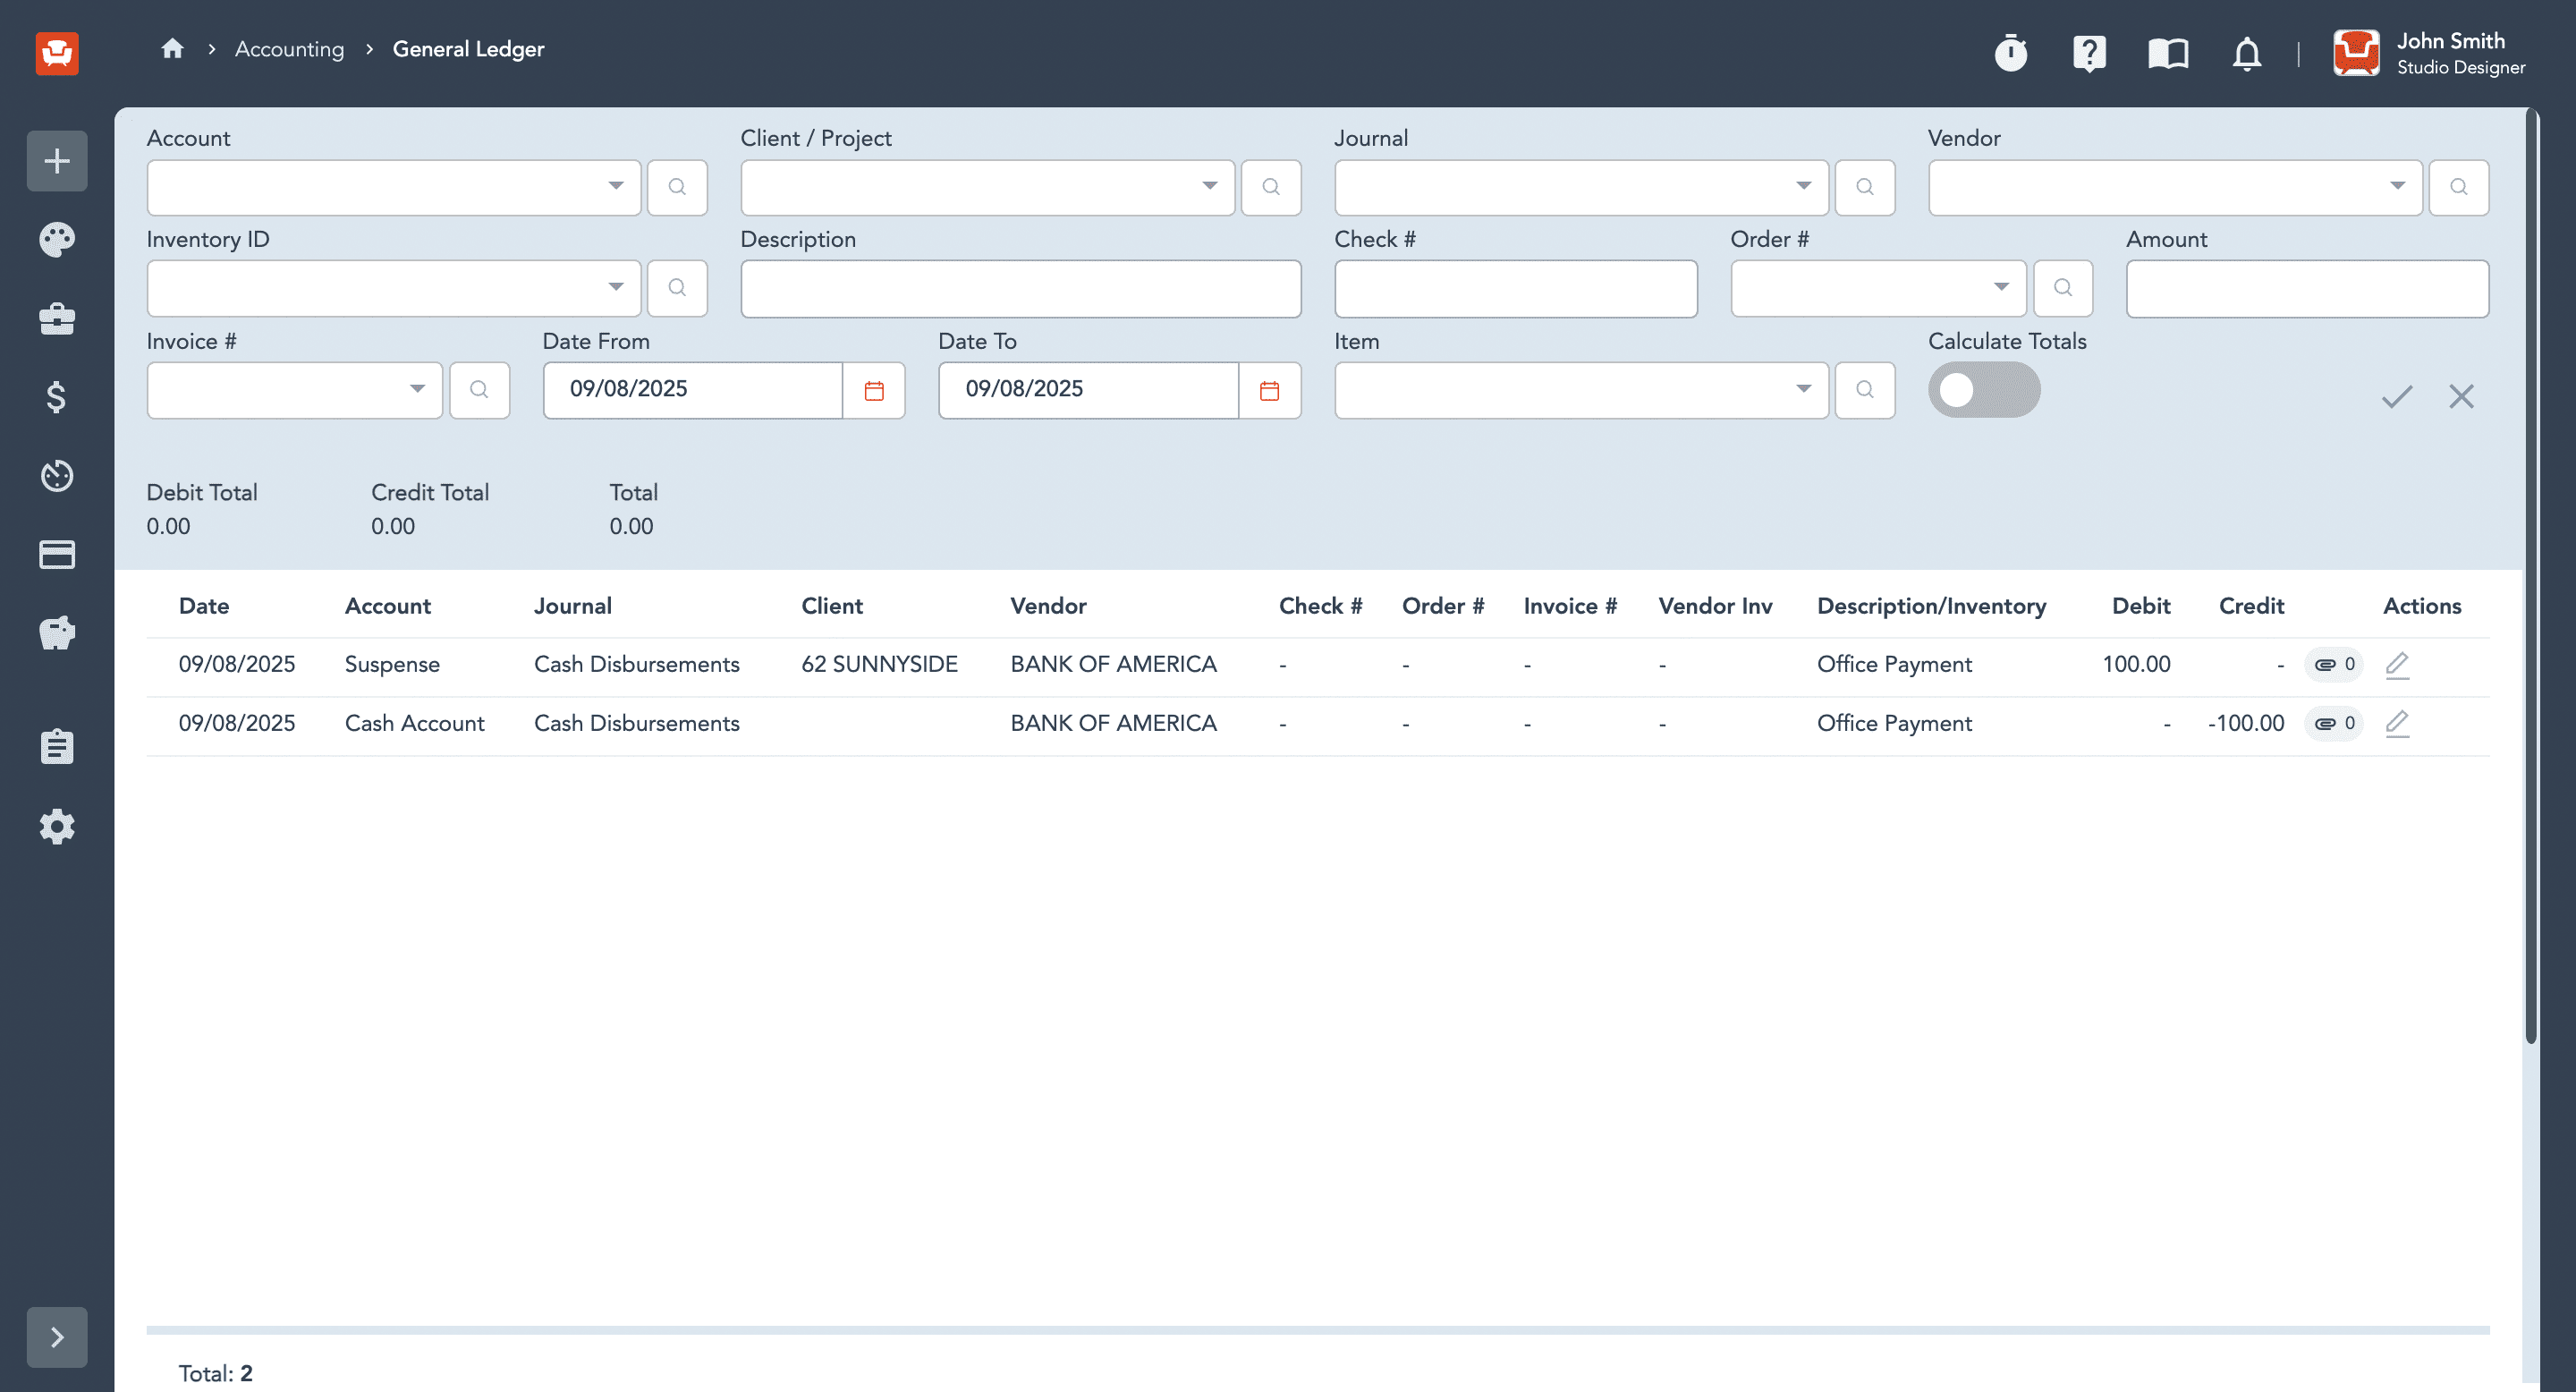The image size is (2576, 1392).
Task: Click the home breadcrumb icon
Action: pyautogui.click(x=172, y=48)
